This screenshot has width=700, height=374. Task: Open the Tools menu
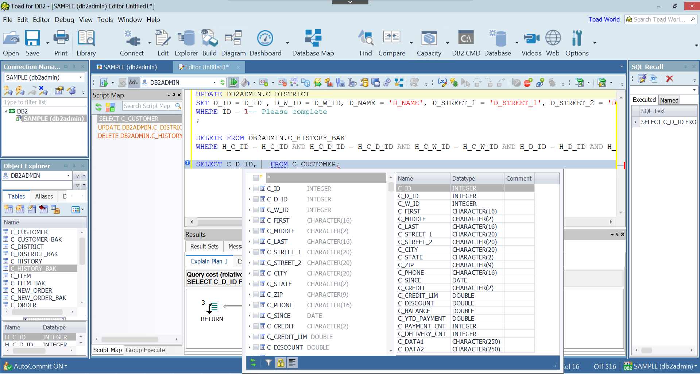(105, 20)
